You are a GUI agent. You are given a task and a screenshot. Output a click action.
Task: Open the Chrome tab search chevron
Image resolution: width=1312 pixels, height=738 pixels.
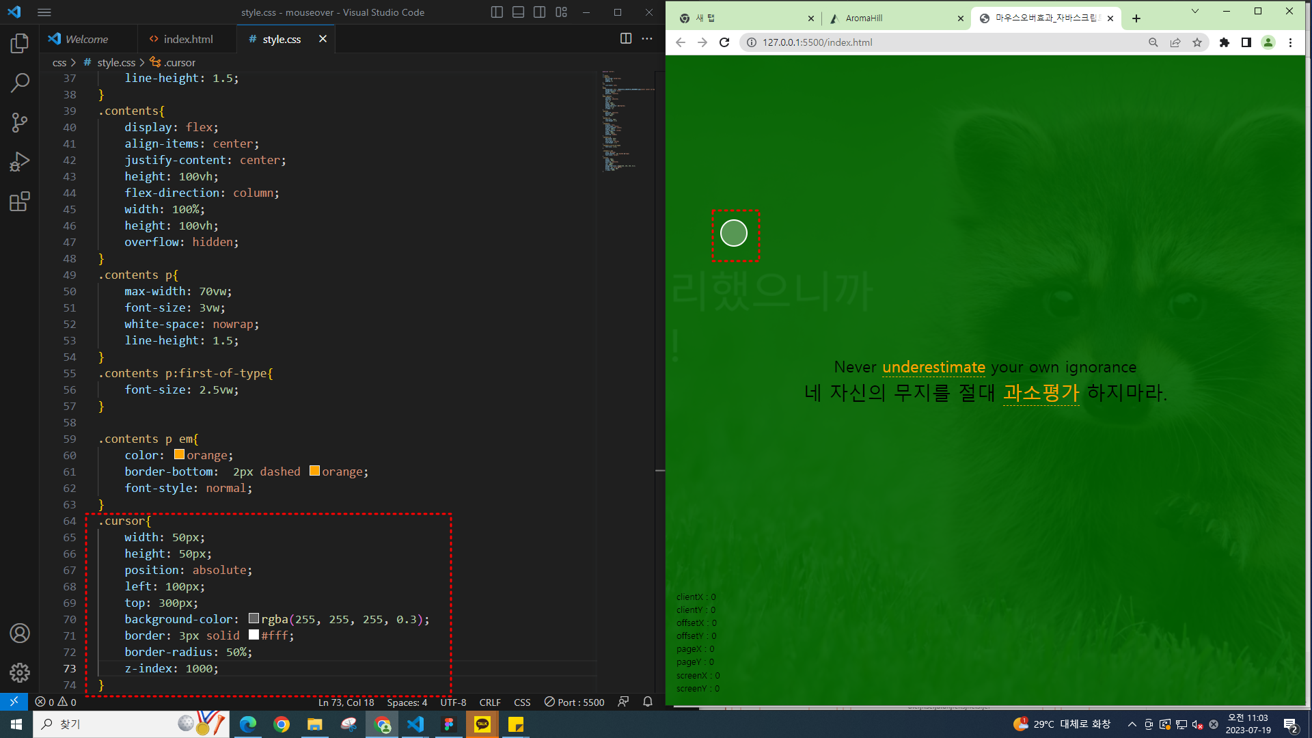click(1194, 11)
